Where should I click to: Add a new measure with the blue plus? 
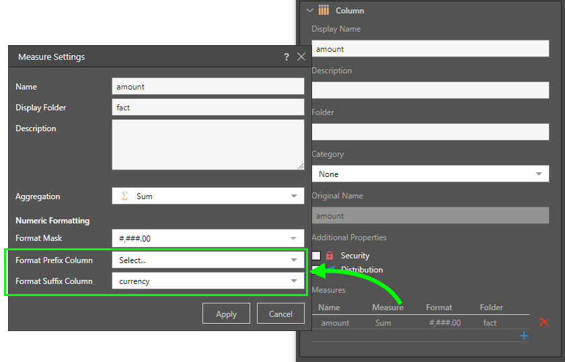(524, 336)
